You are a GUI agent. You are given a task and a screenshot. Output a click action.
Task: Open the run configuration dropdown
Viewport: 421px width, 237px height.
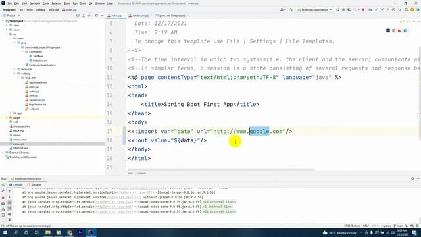(314, 9)
